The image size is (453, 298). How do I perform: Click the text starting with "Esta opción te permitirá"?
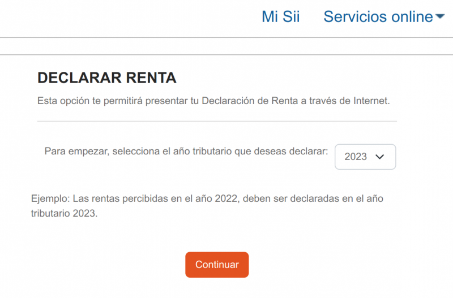213,101
